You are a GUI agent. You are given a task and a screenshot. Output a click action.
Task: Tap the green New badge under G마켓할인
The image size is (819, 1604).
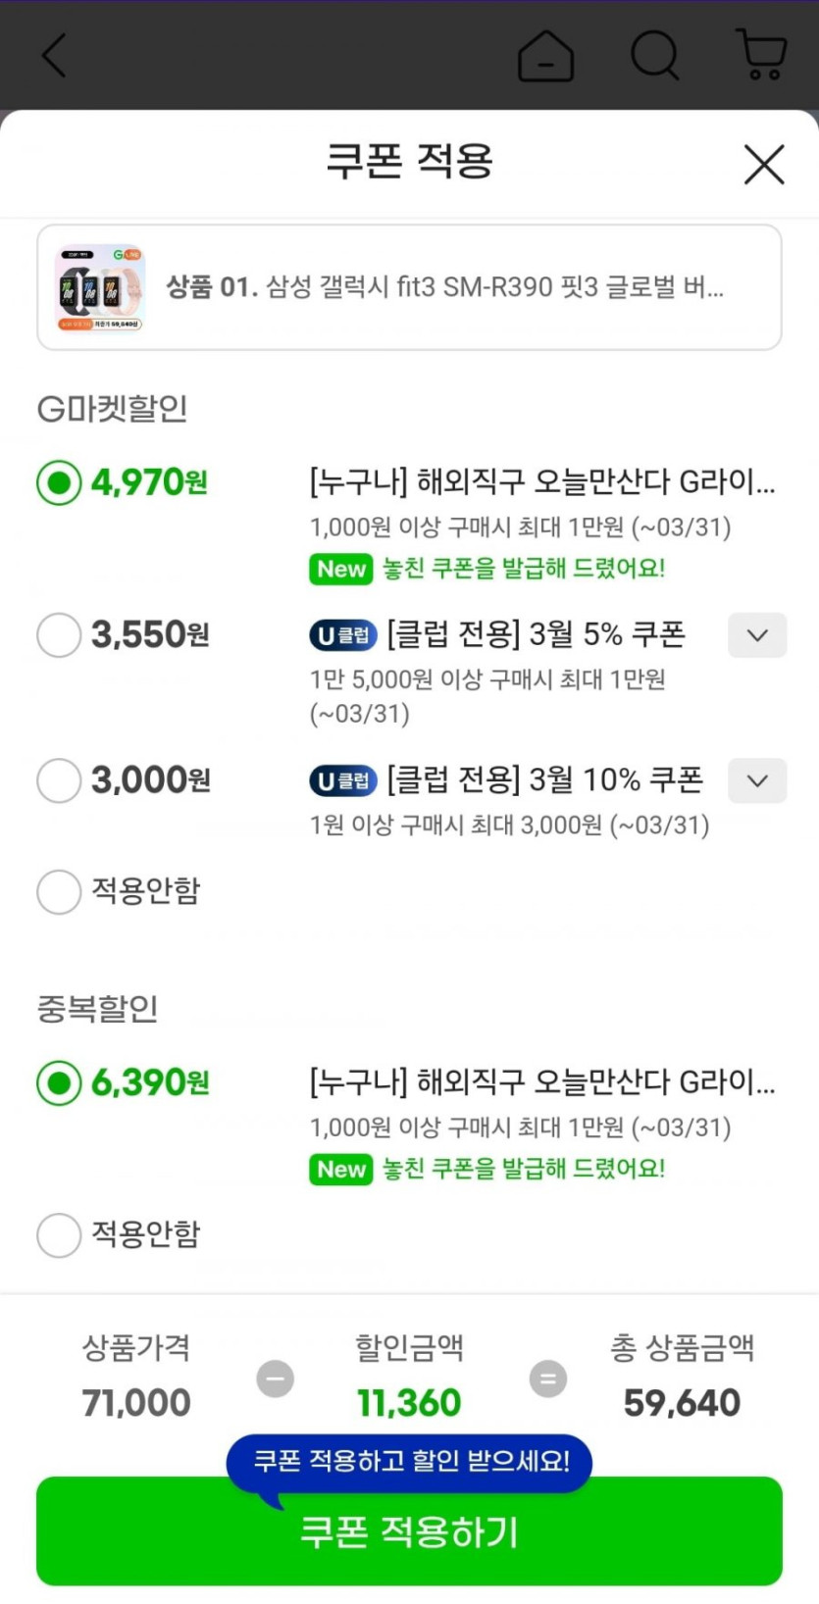pos(340,569)
